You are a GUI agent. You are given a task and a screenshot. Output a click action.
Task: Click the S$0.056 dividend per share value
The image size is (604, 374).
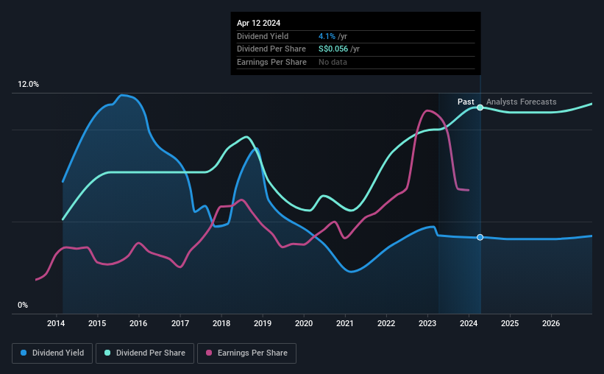click(333, 49)
